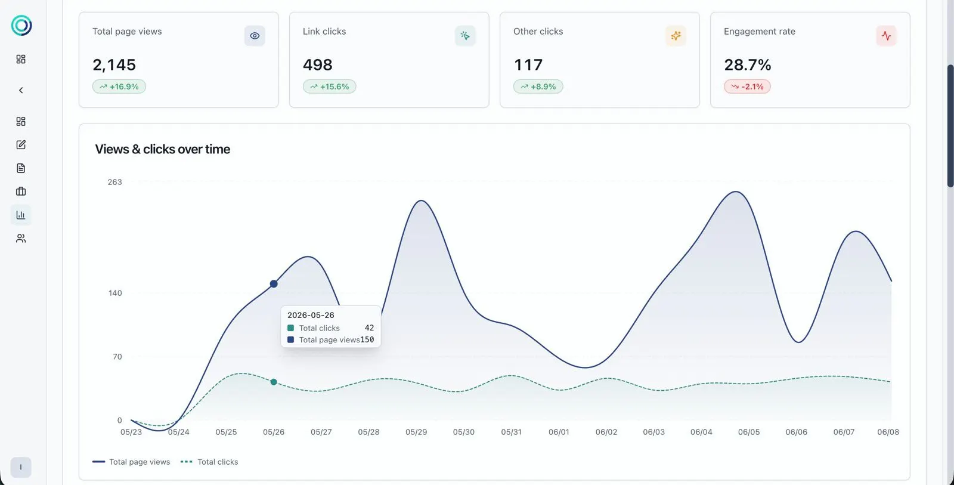Open the briefcase icon in sidebar
The image size is (954, 485).
coord(21,191)
